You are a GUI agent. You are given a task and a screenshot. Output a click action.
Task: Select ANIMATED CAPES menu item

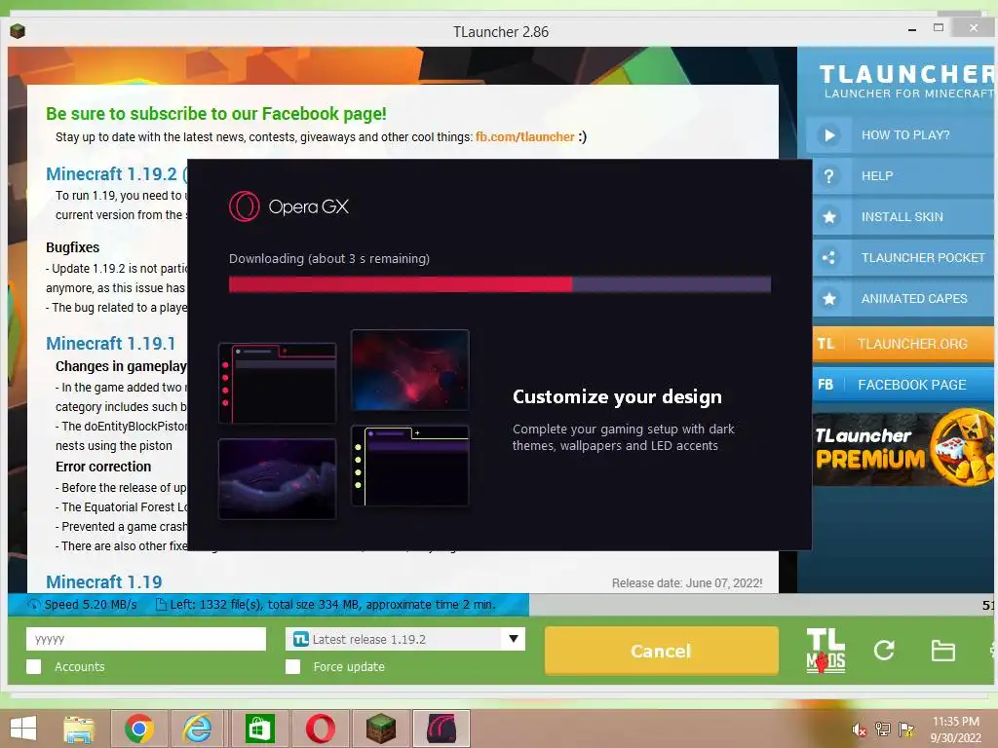coord(900,298)
